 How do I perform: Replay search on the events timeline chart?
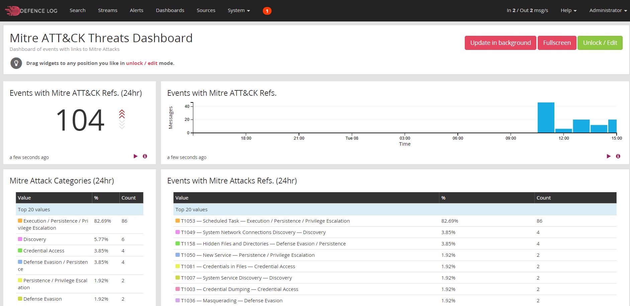tap(609, 156)
